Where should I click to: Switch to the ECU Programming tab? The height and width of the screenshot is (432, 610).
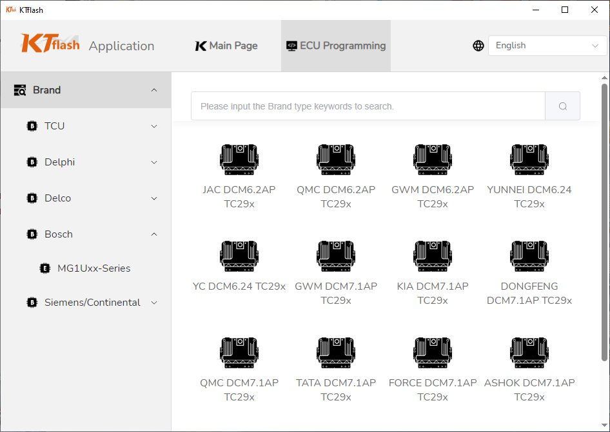(x=336, y=46)
